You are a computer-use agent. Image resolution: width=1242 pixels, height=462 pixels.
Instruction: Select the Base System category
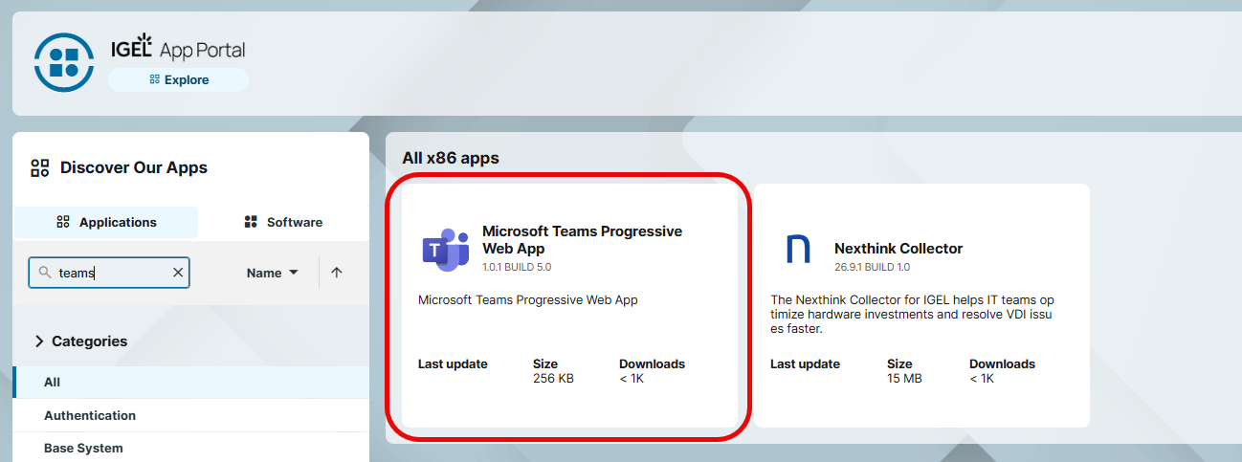[191, 448]
